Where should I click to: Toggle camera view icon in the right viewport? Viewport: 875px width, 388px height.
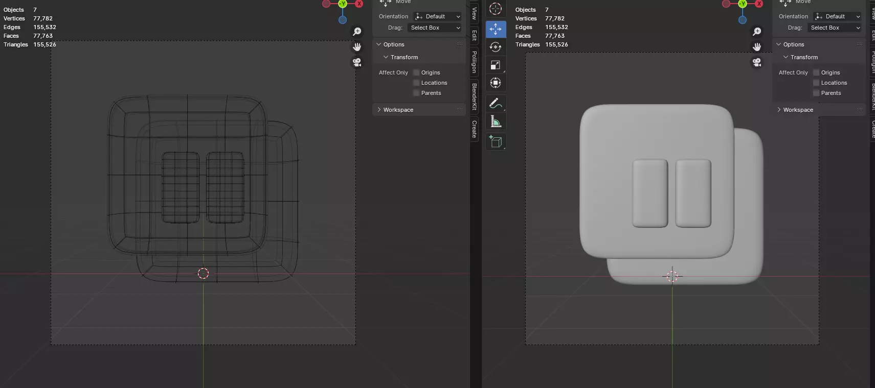click(x=757, y=62)
